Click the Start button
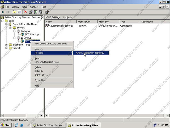The image size is (170, 128). pyautogui.click(x=6, y=125)
